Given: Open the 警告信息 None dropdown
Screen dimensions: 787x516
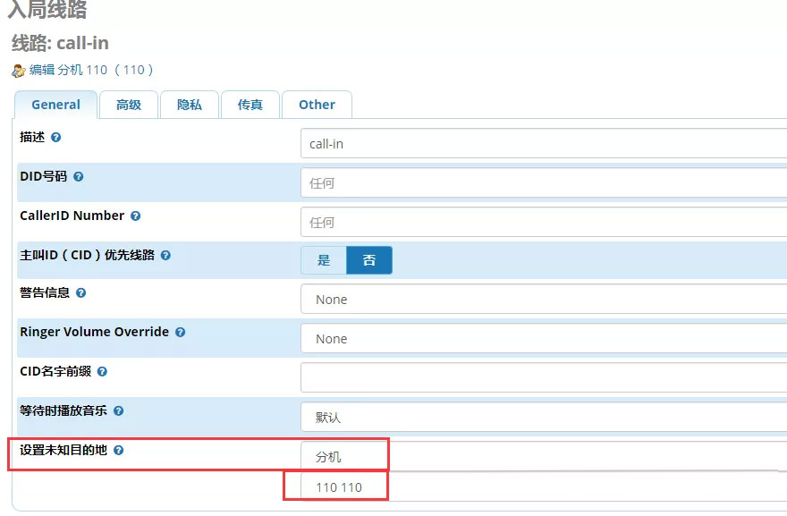Looking at the screenshot, I should [544, 300].
